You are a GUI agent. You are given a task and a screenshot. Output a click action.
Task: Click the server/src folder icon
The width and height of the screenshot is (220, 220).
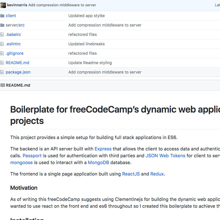(x=2, y=25)
